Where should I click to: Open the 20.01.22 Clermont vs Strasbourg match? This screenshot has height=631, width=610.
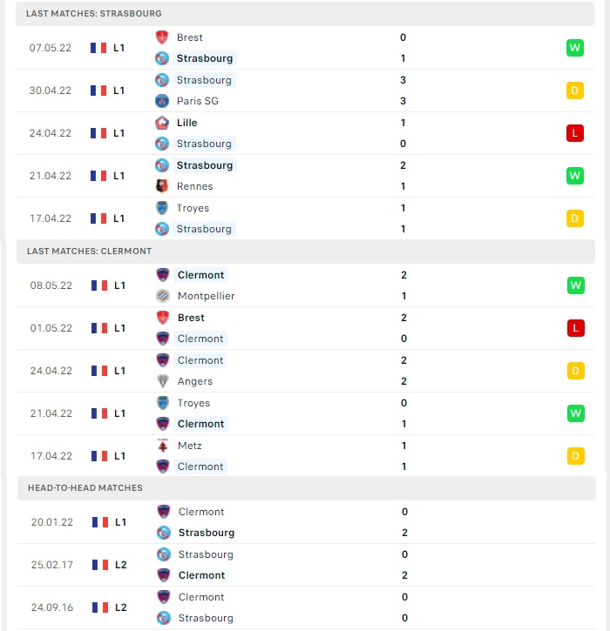point(307,522)
